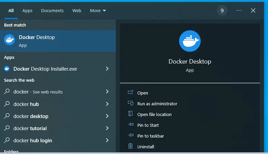Select the 'docker desktop' web suggestion
This screenshot has width=268, height=154.
click(x=58, y=116)
